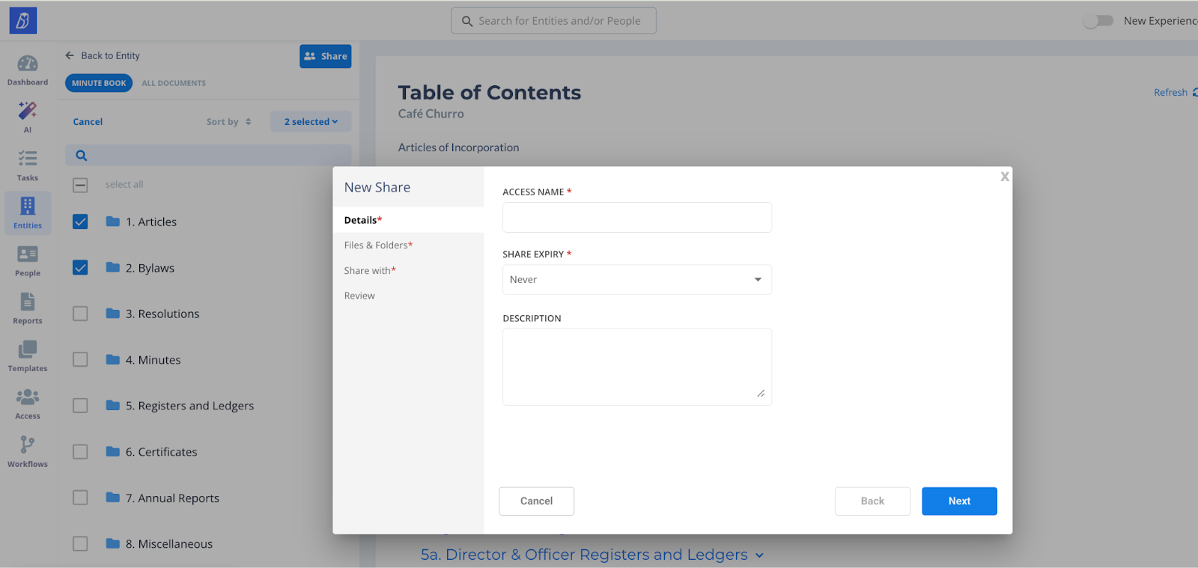Open the 2 selected dropdown
This screenshot has width=1198, height=568.
311,122
